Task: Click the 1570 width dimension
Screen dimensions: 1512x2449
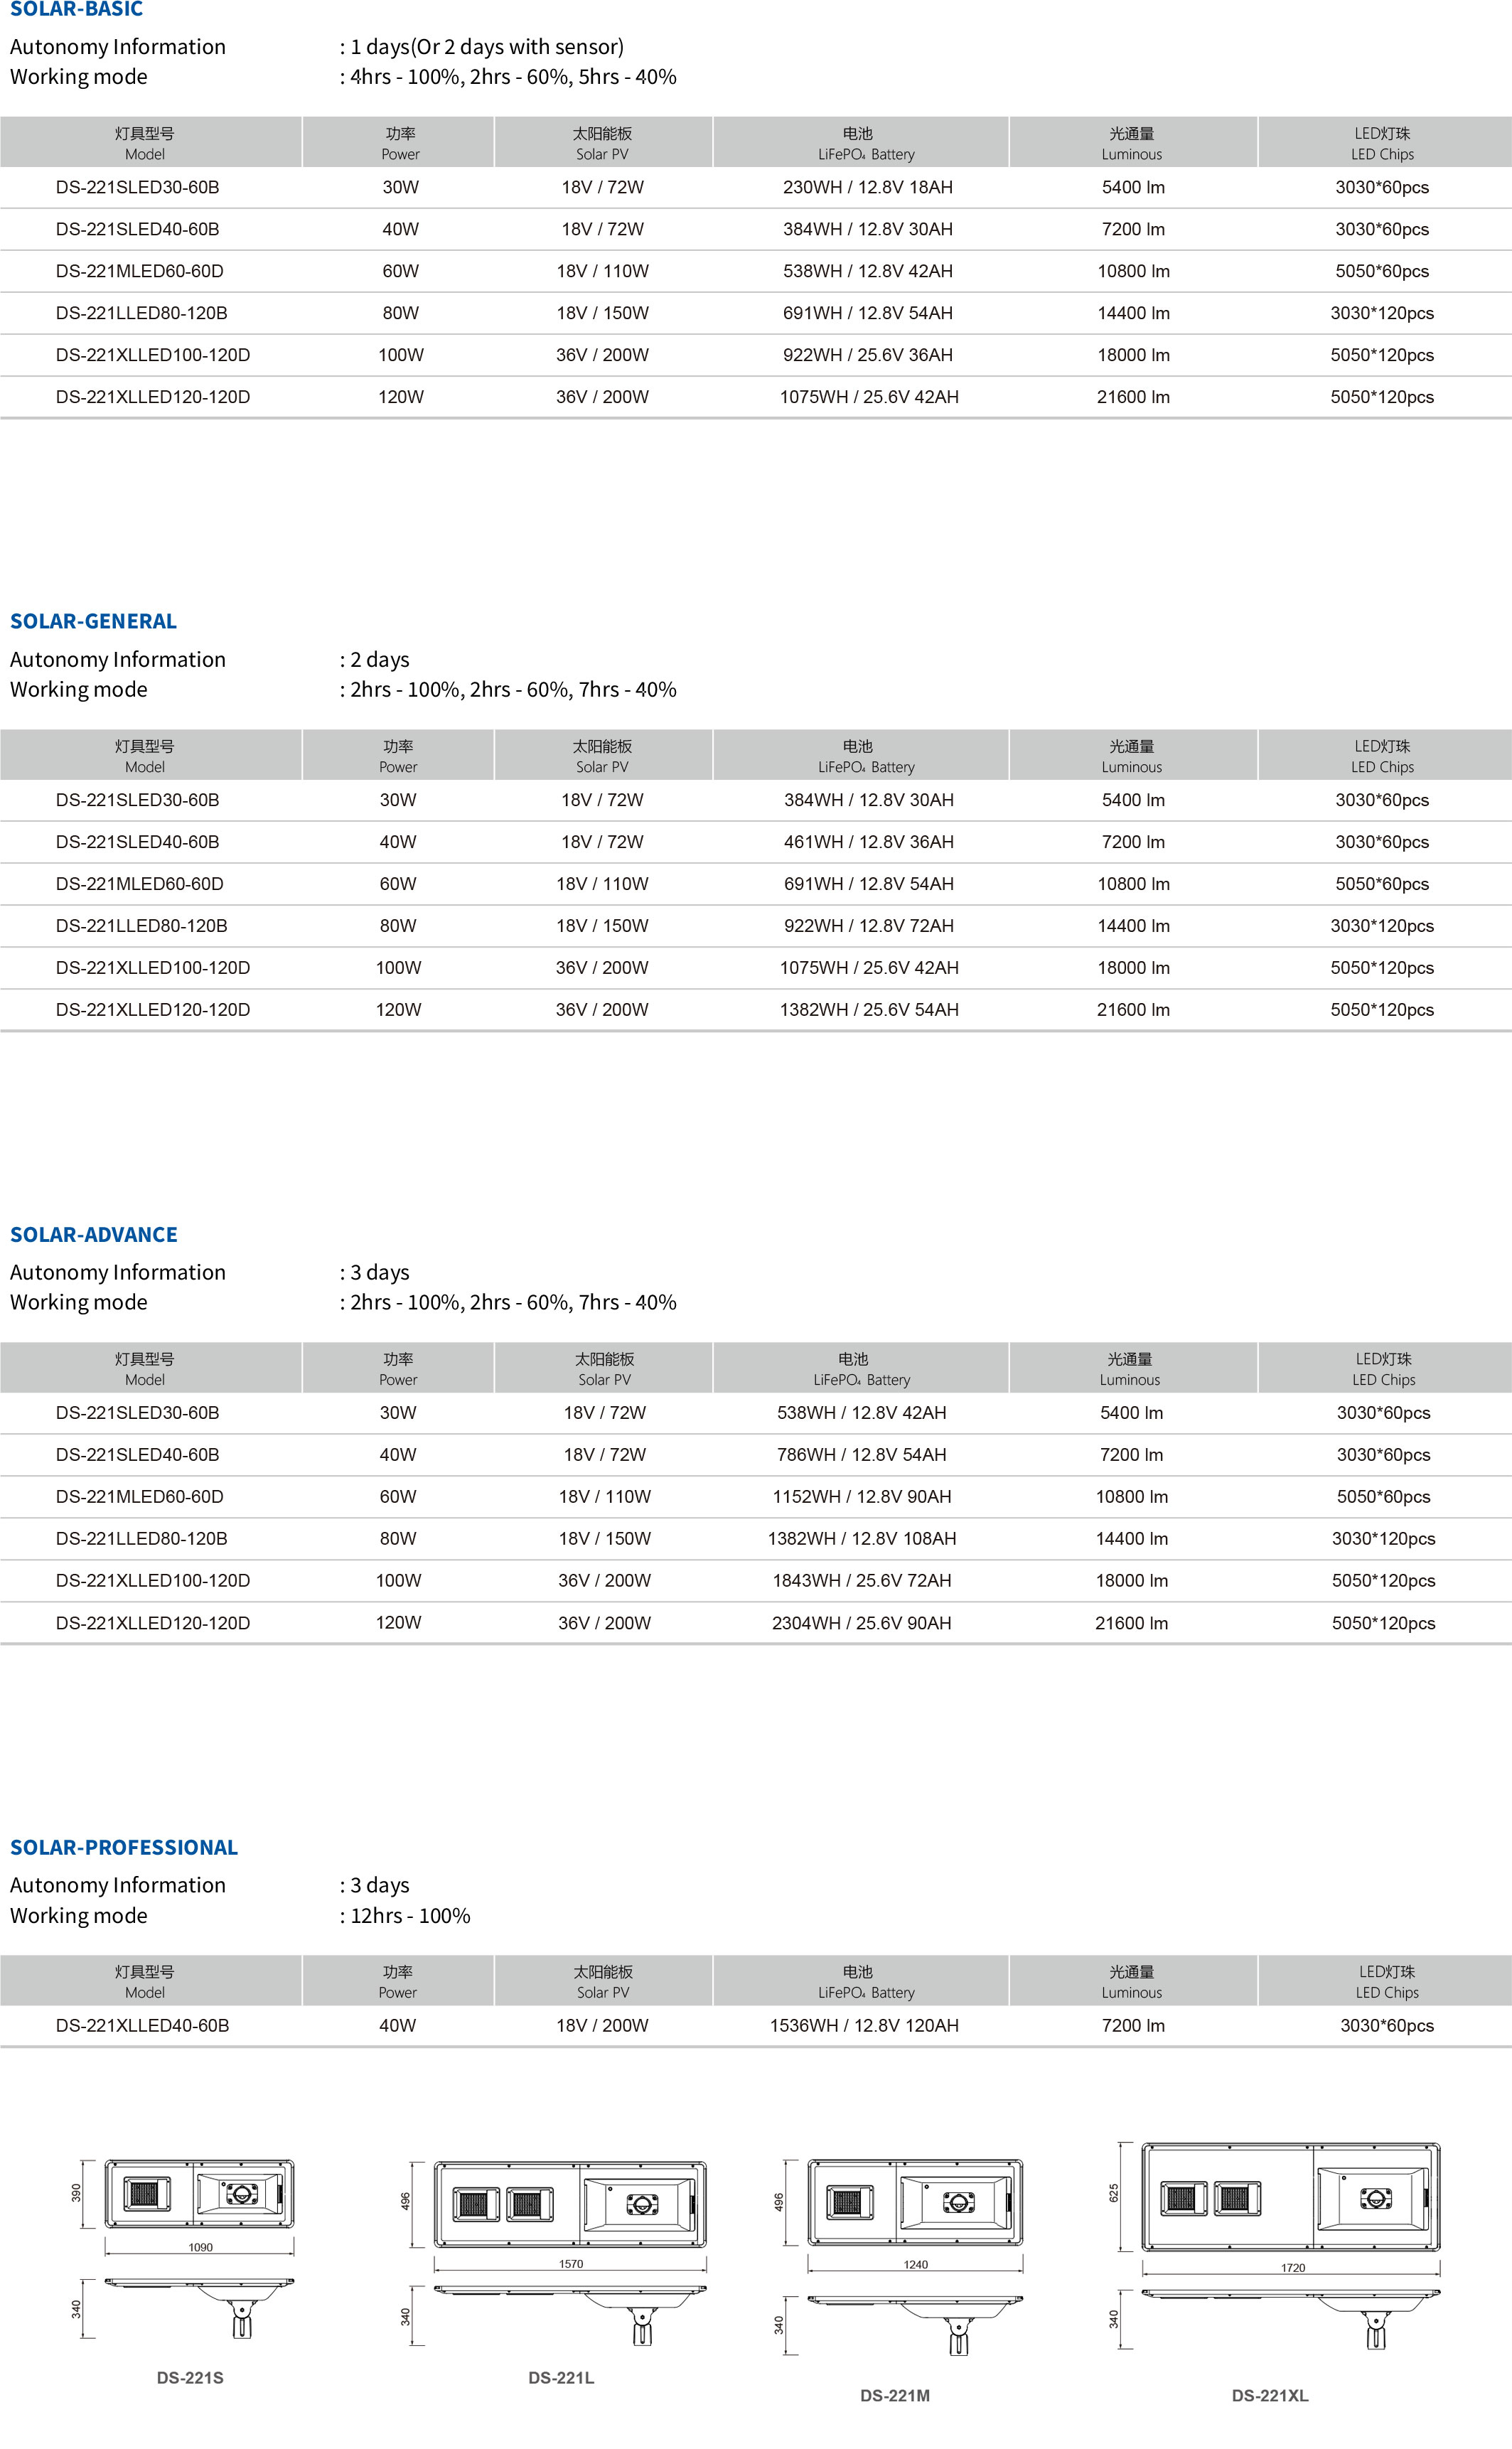Action: coord(571,2264)
